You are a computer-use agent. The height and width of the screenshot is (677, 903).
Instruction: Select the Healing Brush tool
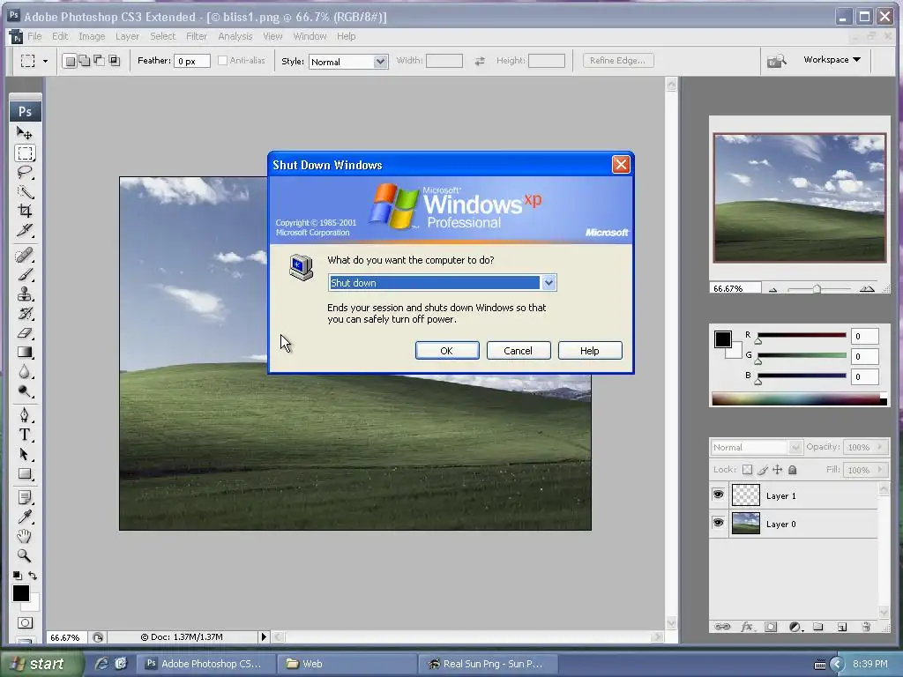pyautogui.click(x=24, y=255)
